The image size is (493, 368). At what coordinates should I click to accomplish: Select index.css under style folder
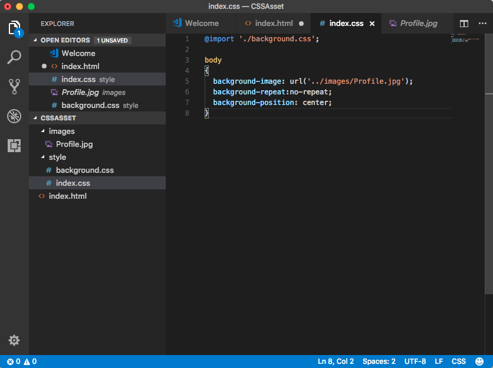point(97,183)
